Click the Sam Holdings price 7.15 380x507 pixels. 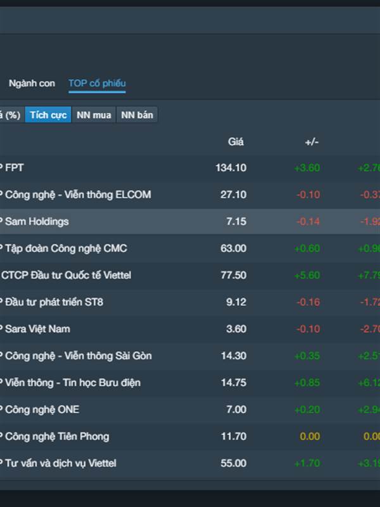click(x=236, y=221)
